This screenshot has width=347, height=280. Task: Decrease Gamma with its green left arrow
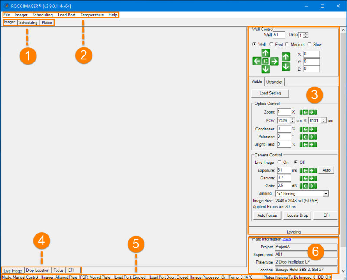coord(305,178)
